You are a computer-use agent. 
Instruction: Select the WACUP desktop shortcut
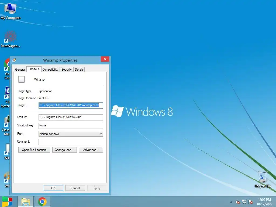tap(7, 180)
